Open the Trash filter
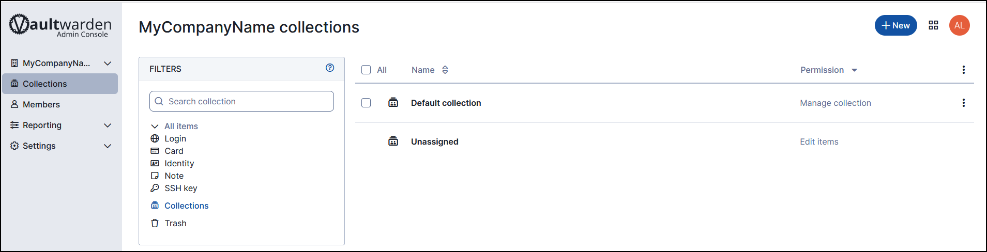This screenshot has width=987, height=252. 175,223
